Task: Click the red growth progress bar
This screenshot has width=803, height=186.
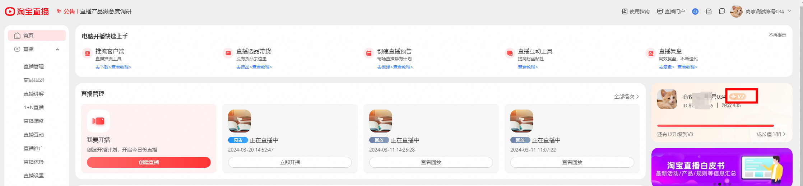Action: click(715, 126)
